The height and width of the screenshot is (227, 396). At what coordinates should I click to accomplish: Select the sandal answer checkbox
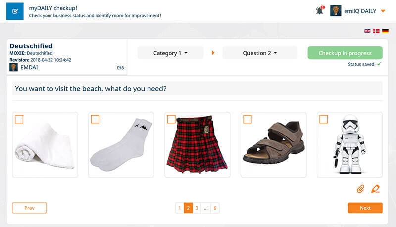tap(247, 119)
